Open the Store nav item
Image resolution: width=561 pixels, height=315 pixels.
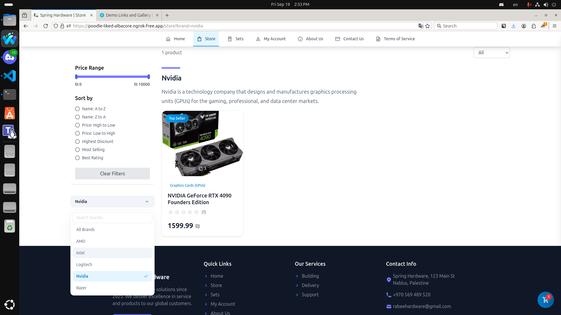pyautogui.click(x=206, y=39)
